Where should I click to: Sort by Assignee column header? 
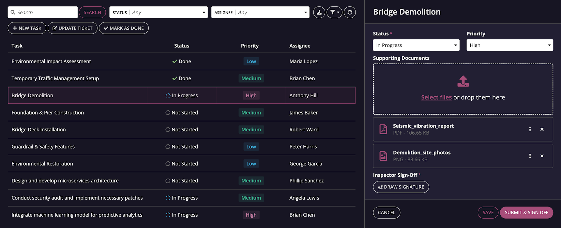tap(300, 46)
